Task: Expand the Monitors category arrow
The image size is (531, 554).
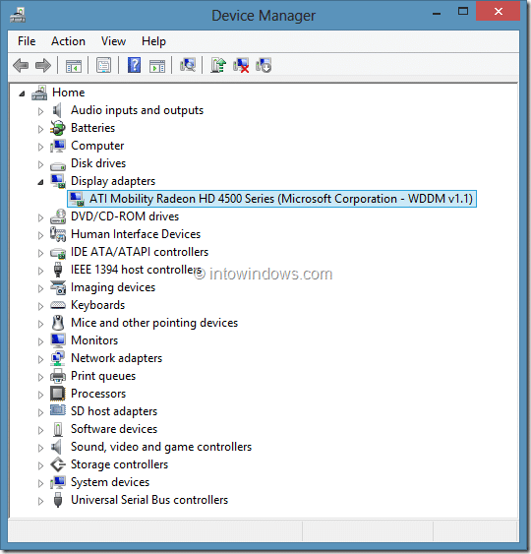Action: pyautogui.click(x=40, y=341)
